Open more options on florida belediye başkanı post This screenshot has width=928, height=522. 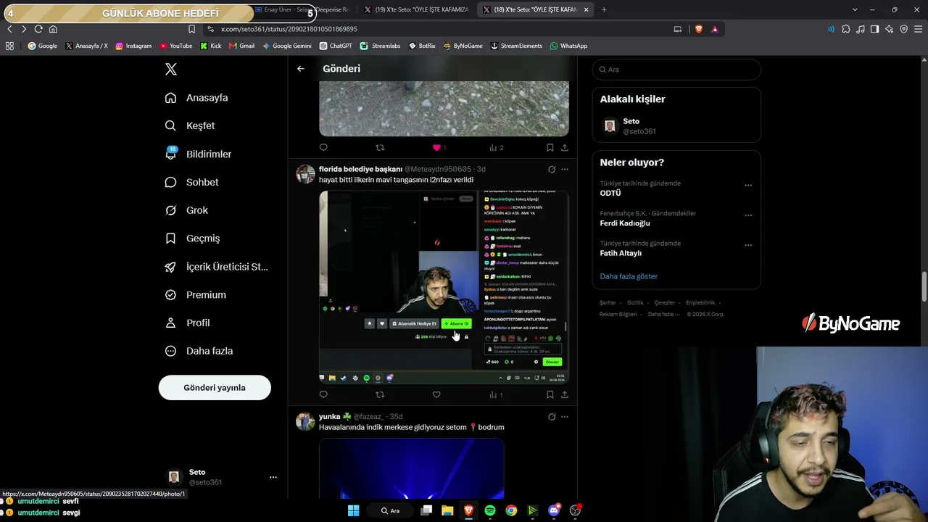565,170
